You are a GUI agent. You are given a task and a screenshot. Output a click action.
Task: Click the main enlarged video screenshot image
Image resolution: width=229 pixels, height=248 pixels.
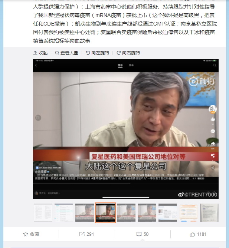point(126,129)
